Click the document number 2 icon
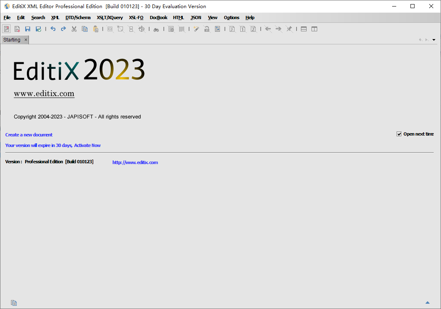Viewport: 441px width, 309px height. click(x=253, y=29)
